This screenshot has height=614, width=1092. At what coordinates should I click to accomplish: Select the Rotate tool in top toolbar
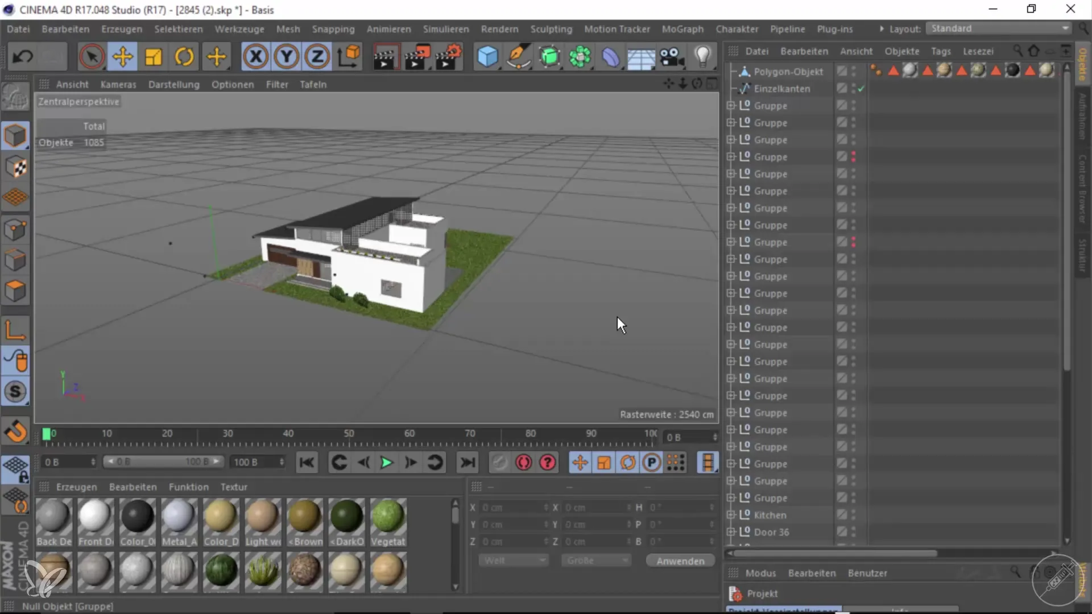click(184, 56)
